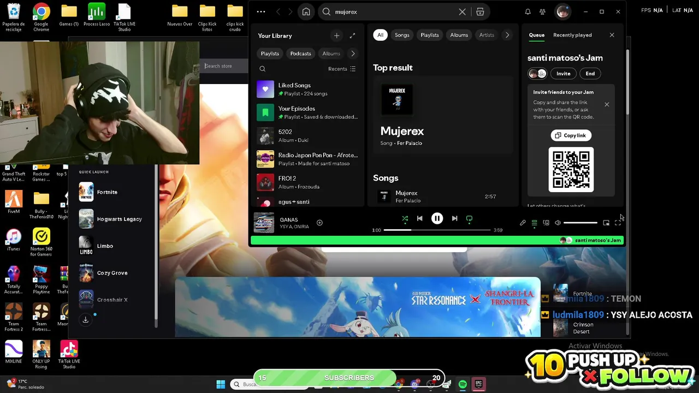Filter library by Playlists chip

click(x=270, y=53)
